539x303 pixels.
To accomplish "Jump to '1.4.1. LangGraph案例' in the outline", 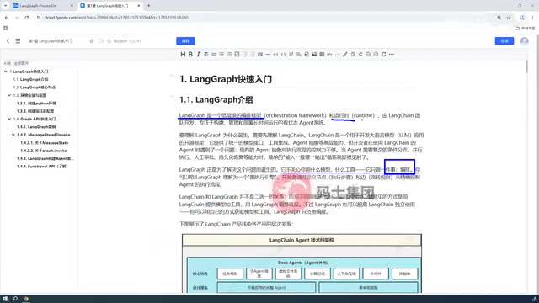I will click(36, 127).
